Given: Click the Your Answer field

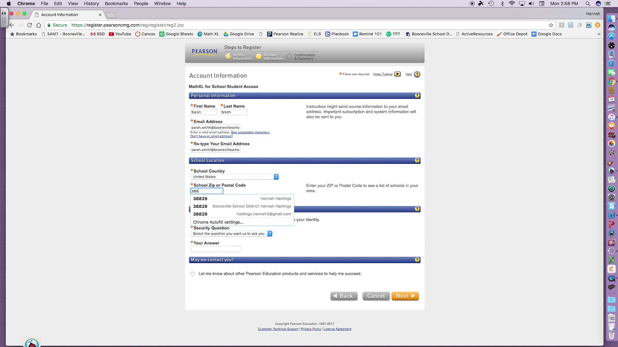Looking at the screenshot, I should pos(215,249).
